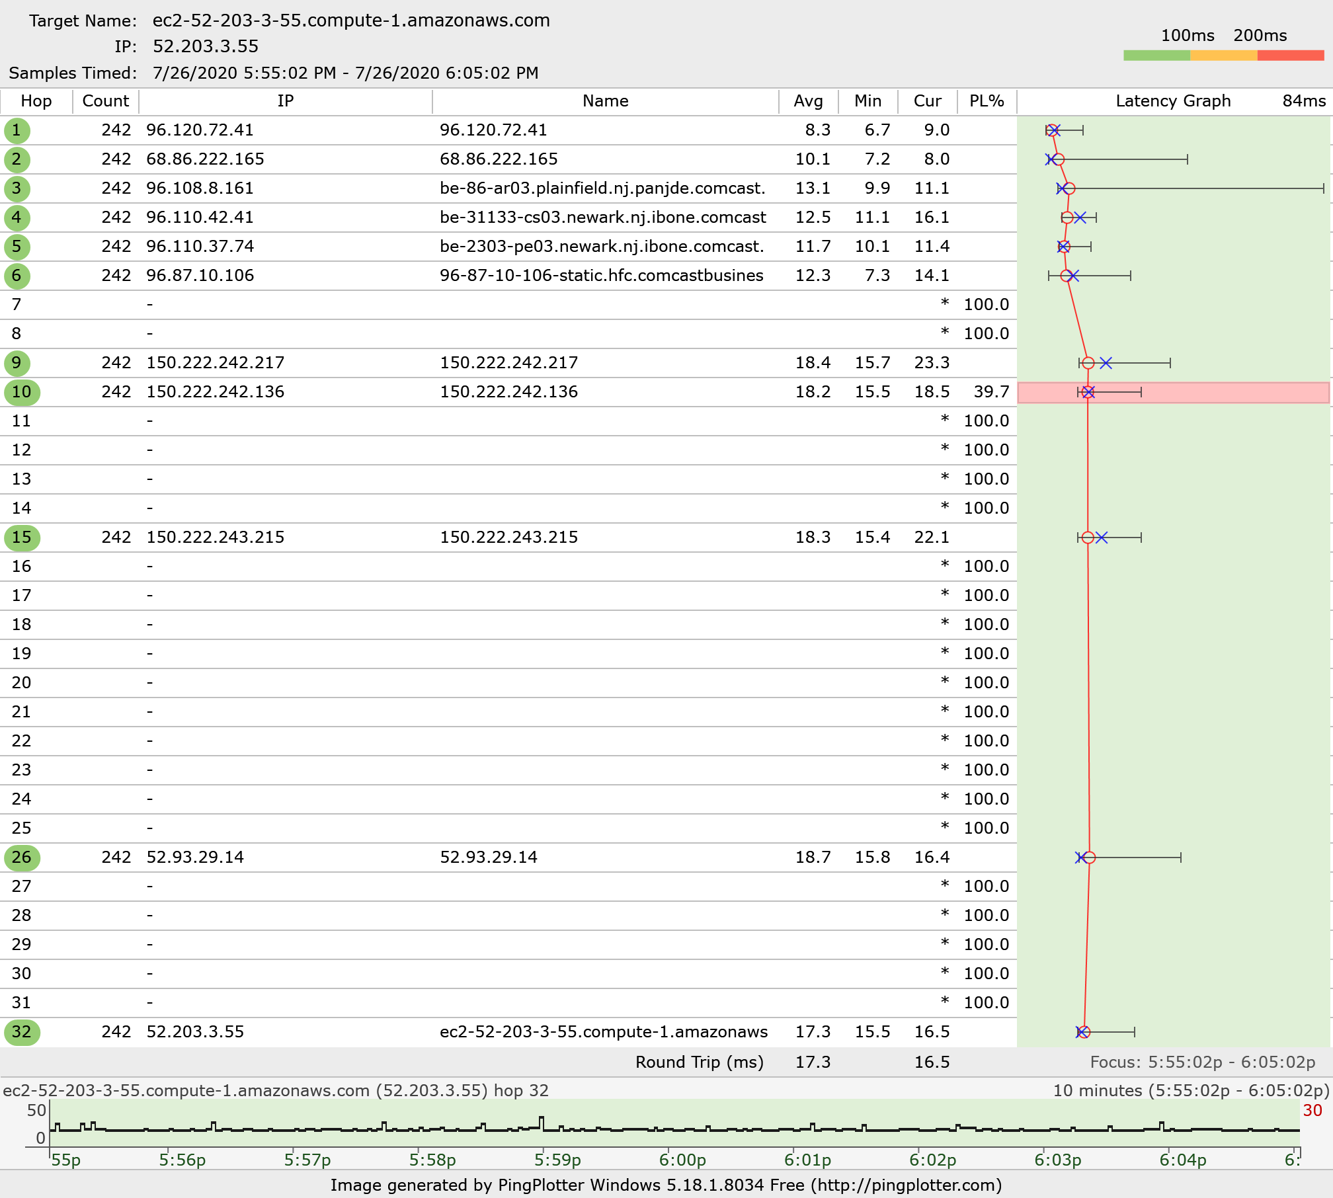Click the green hop 32 final destination icon
Image resolution: width=1333 pixels, height=1198 pixels.
click(21, 1032)
